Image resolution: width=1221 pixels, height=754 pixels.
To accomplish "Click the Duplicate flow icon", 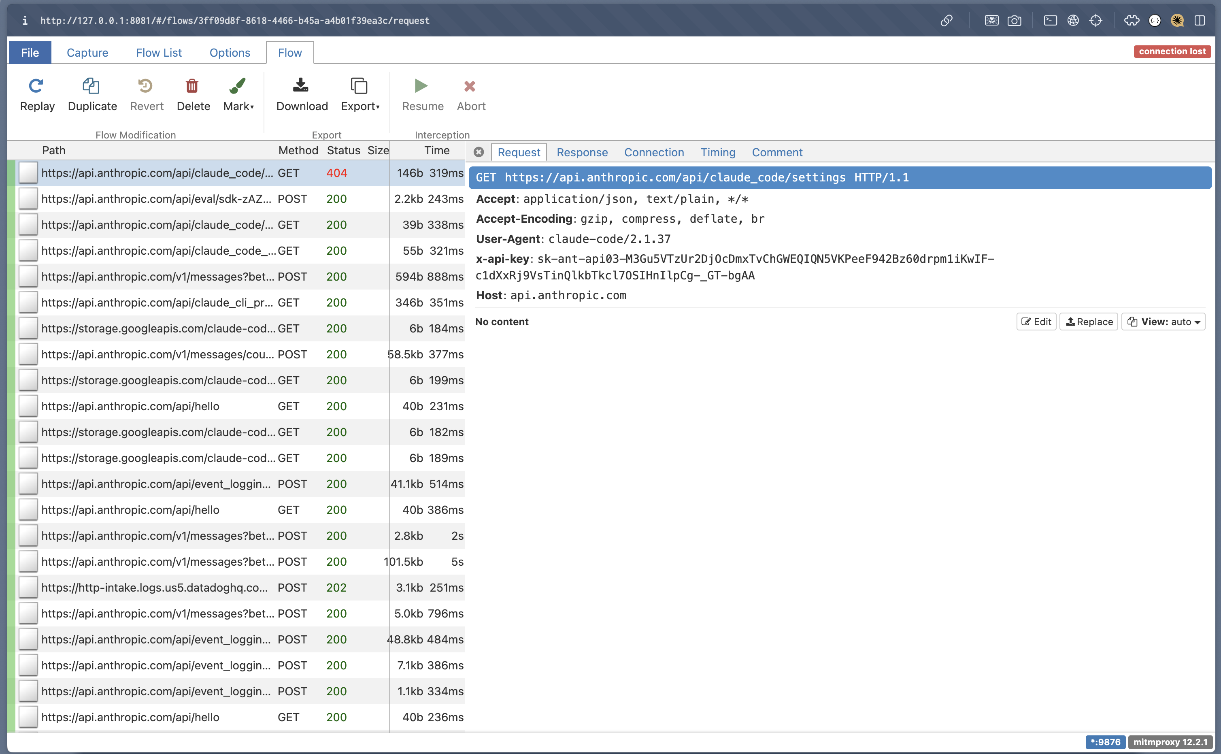I will (x=91, y=86).
